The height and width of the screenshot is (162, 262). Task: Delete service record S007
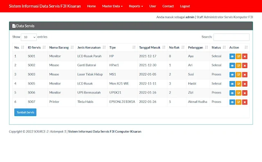245,102
